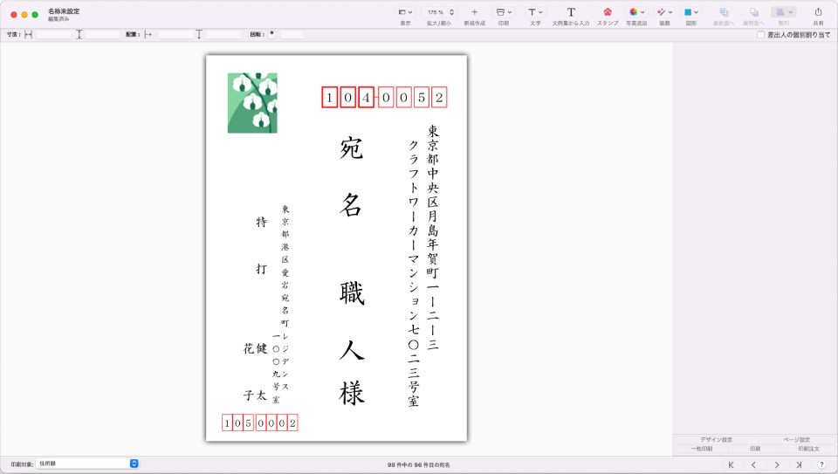
Task: Open the 印刷対象 住所録 dropdown
Action: point(87,464)
